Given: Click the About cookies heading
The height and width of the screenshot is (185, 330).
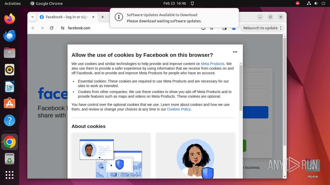Looking at the screenshot, I should point(88,126).
